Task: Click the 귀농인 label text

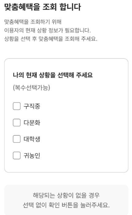Action: tap(32, 156)
